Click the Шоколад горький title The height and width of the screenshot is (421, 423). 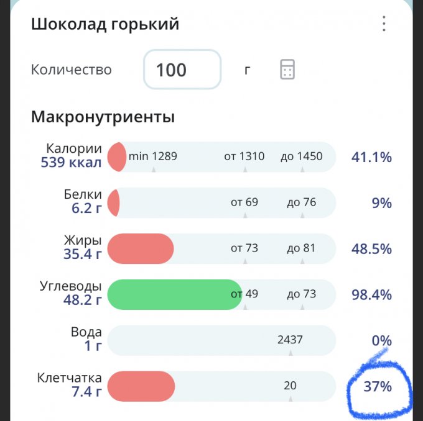105,24
